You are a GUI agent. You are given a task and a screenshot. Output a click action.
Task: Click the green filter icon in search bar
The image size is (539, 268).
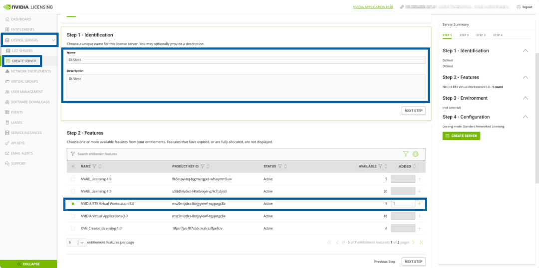[406, 154]
